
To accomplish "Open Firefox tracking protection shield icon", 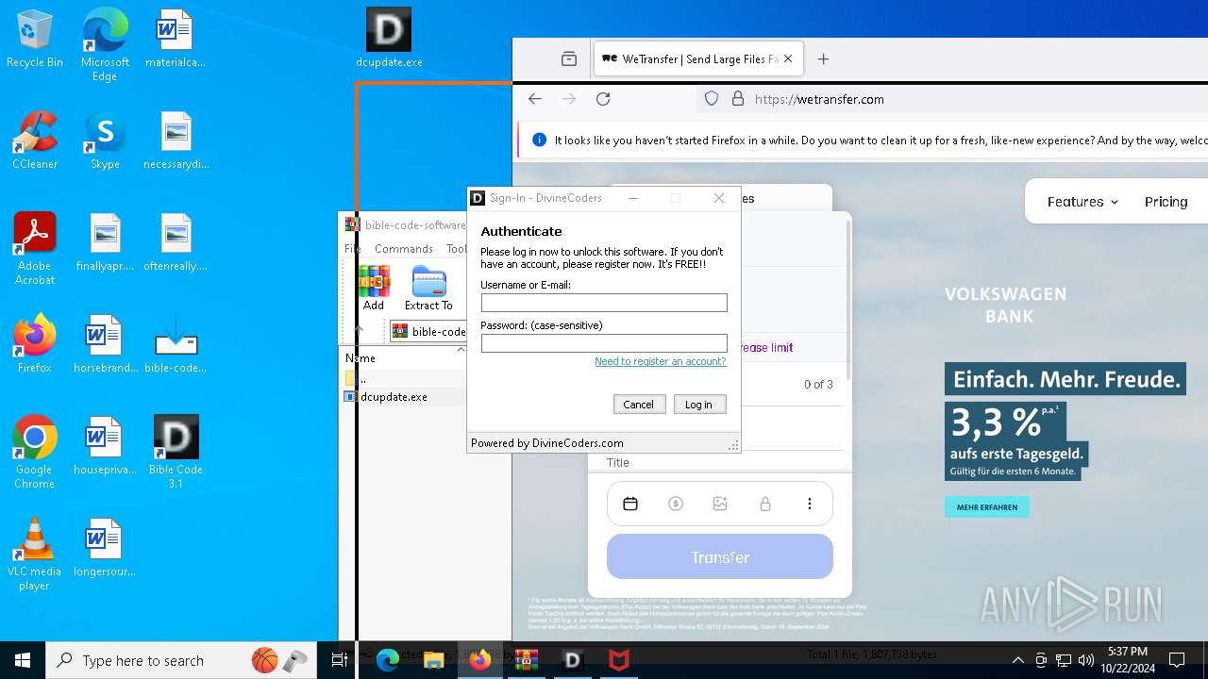I will 713,98.
